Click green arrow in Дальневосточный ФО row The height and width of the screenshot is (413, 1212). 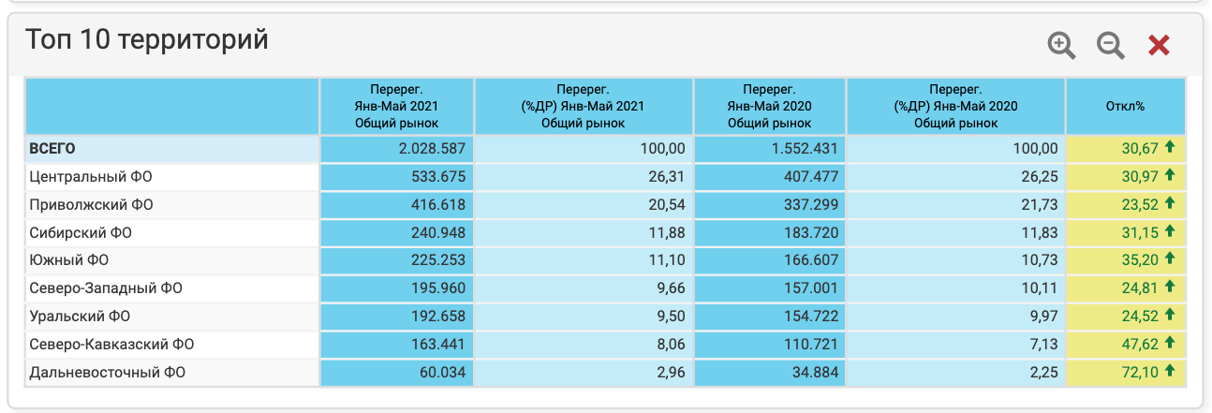click(x=1169, y=373)
